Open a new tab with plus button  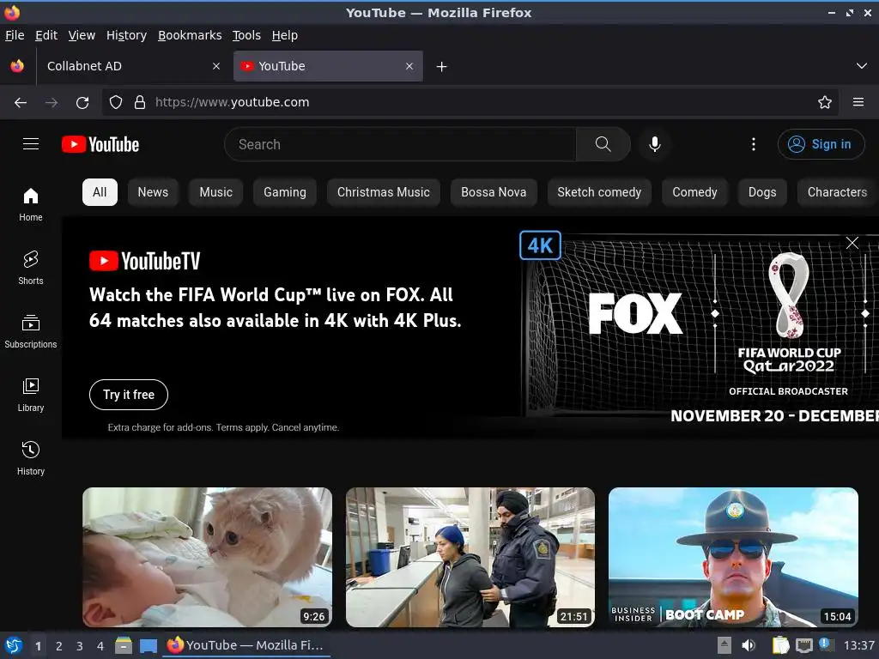tap(442, 67)
